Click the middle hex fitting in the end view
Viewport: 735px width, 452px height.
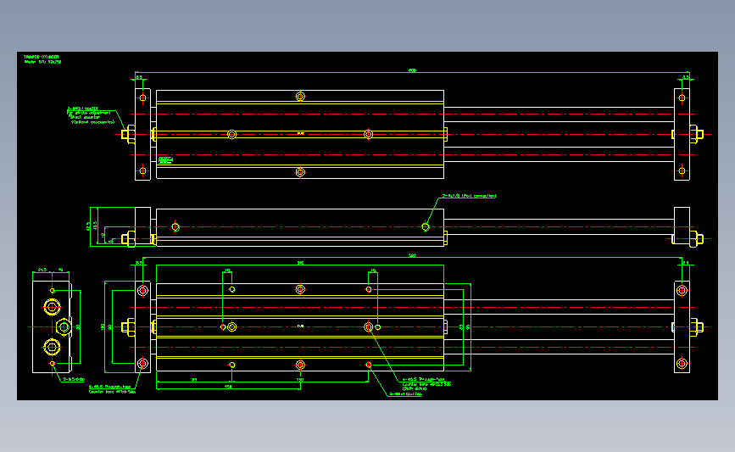[x=64, y=326]
